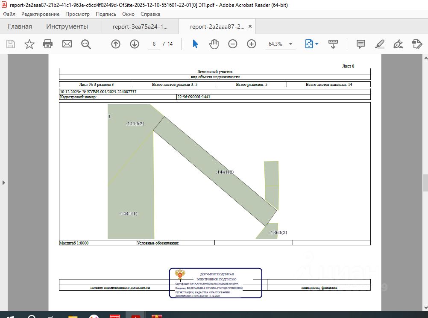Click scrollbar down arrow at bottom
Image resolution: width=428 pixels, height=318 pixels.
tap(425, 308)
